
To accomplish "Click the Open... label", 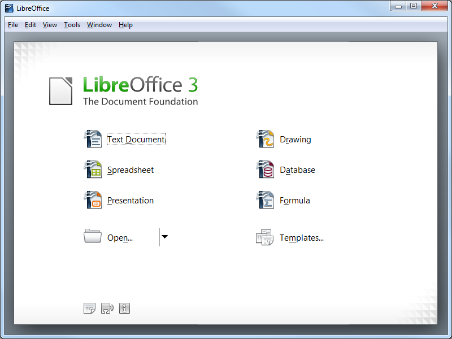I will tap(120, 238).
